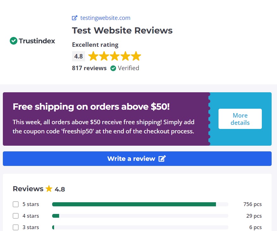Check the 3 stars filter checkbox

point(15,227)
